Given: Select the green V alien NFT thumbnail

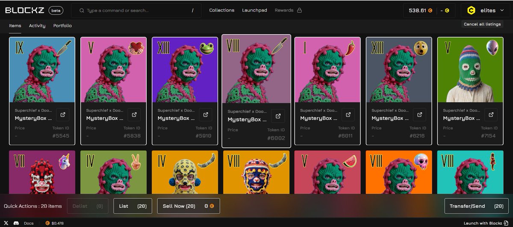Looking at the screenshot, I should [471, 70].
